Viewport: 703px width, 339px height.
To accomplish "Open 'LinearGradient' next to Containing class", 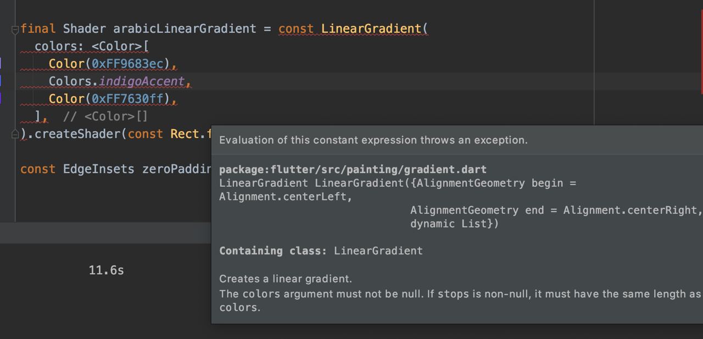I will click(378, 251).
